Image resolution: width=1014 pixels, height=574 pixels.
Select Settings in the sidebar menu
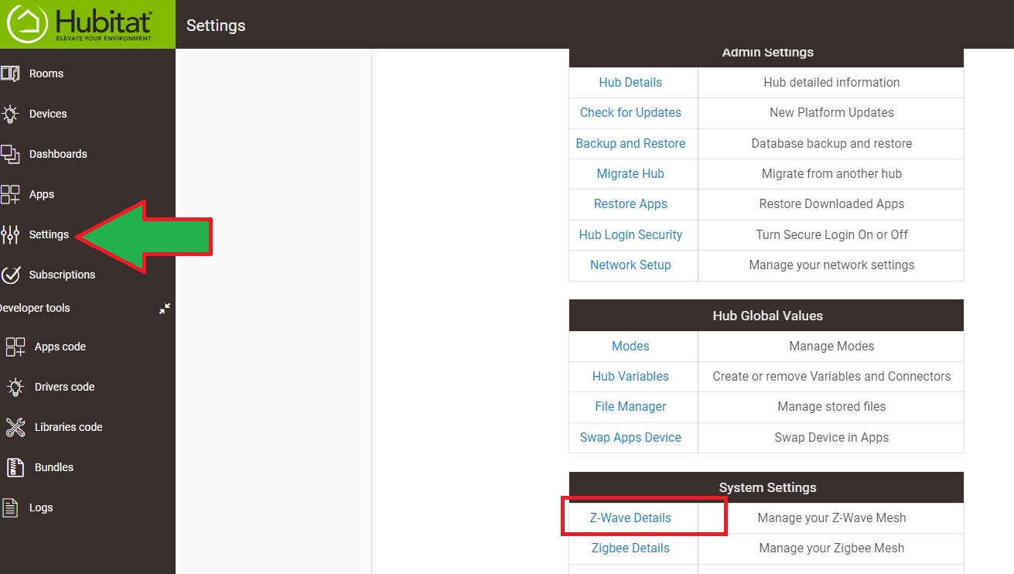(x=49, y=234)
